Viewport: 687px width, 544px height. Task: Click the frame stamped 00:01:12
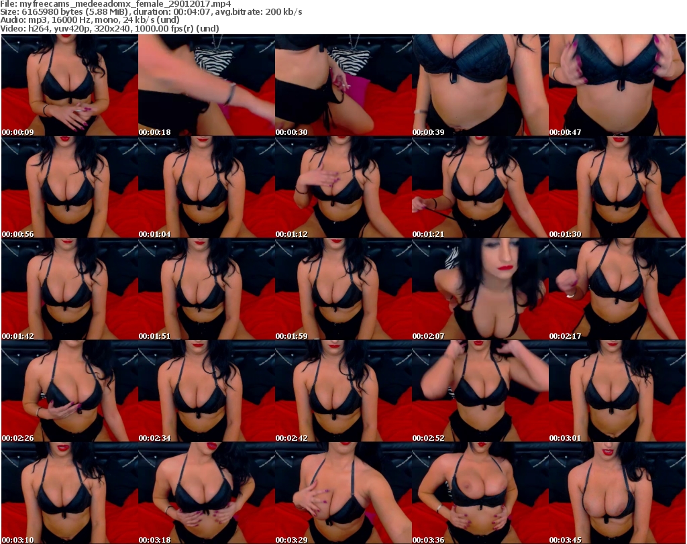pos(343,187)
